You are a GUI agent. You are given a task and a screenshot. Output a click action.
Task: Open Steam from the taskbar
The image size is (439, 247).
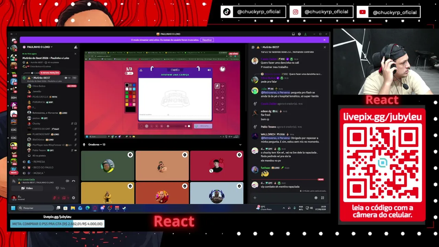coord(124,208)
